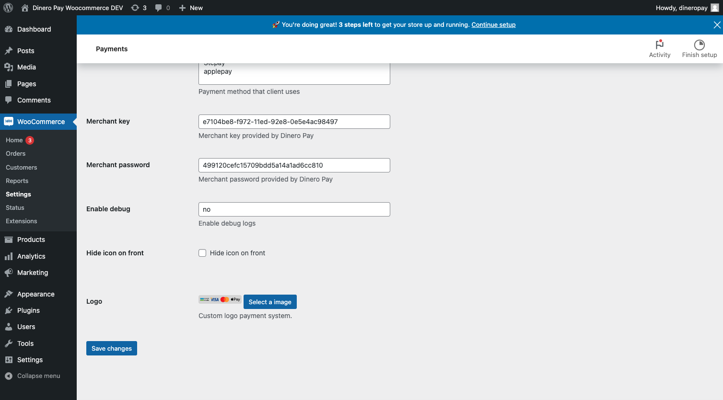The width and height of the screenshot is (723, 400).
Task: Open the Analytics bar chart icon
Action: 9,256
